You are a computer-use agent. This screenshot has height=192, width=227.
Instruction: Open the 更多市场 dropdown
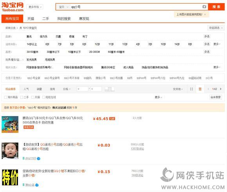pyautogui.click(x=35, y=7)
